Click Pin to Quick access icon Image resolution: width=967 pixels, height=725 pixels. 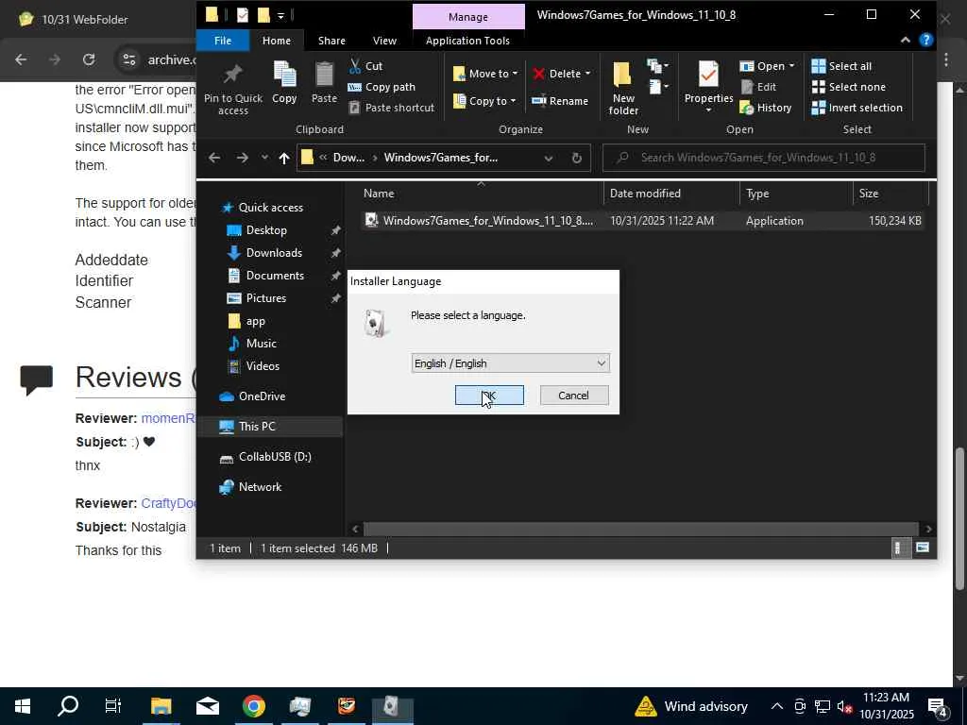[232, 88]
